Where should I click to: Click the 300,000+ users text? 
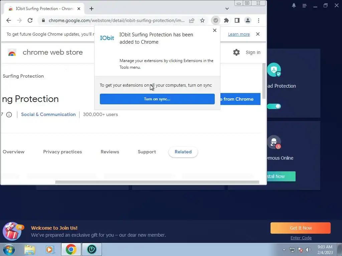pyautogui.click(x=100, y=115)
